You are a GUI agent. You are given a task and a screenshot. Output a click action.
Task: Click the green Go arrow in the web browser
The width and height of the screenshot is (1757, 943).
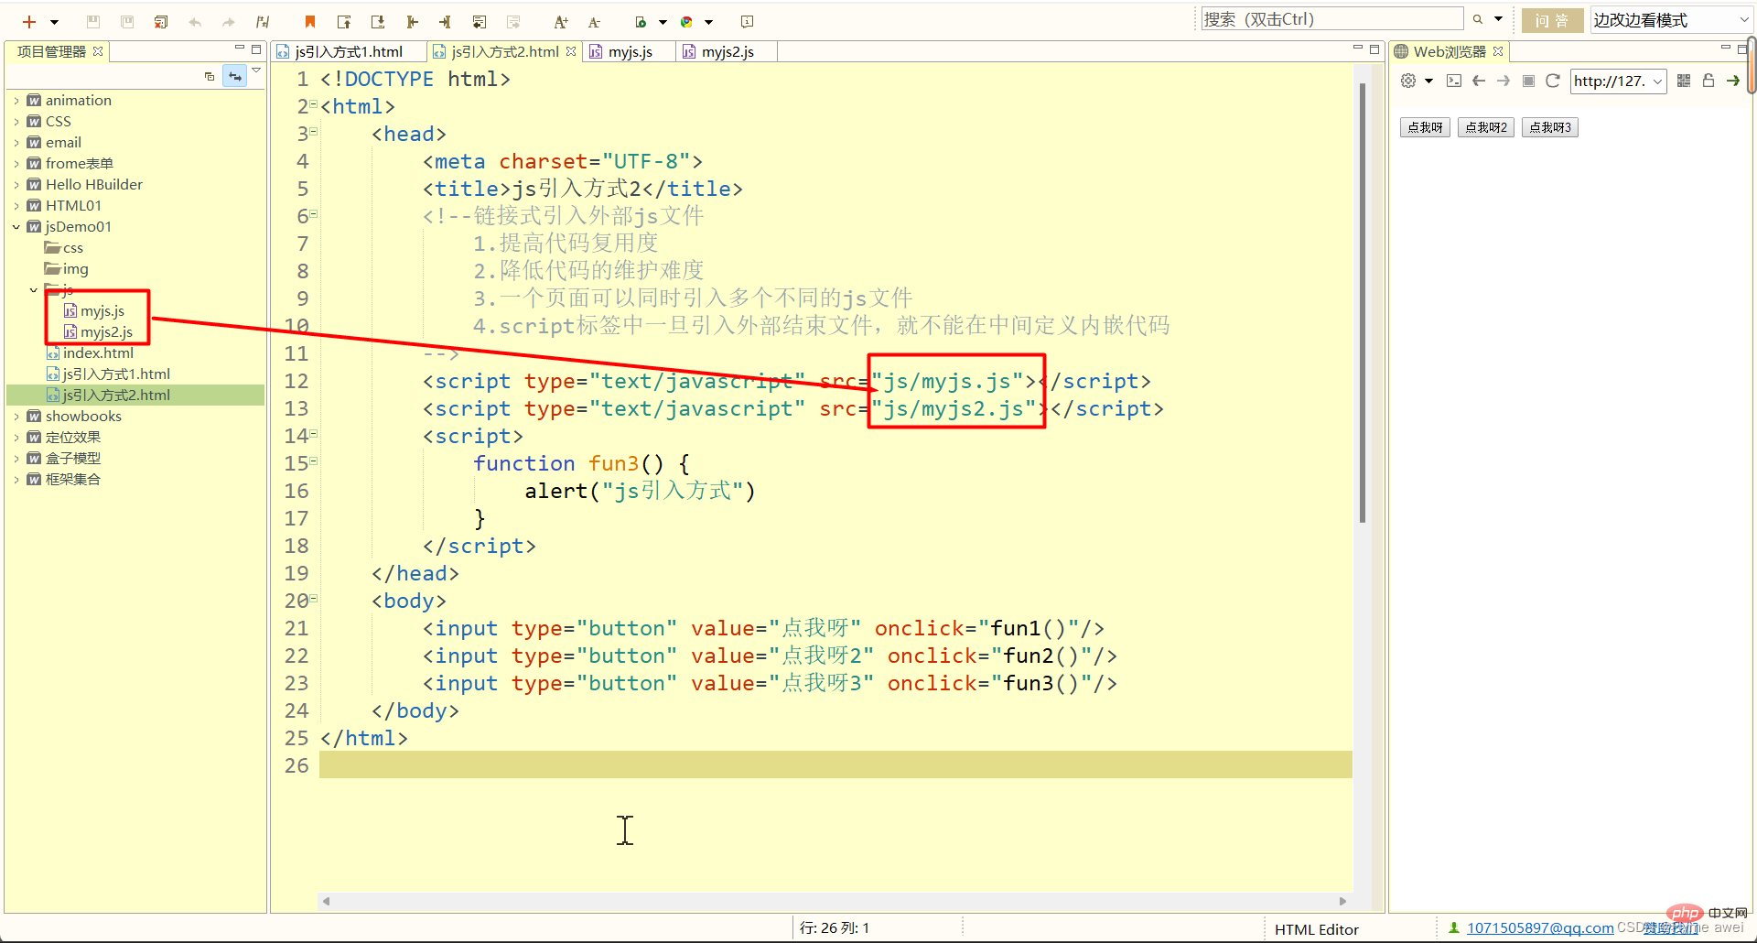[1733, 81]
